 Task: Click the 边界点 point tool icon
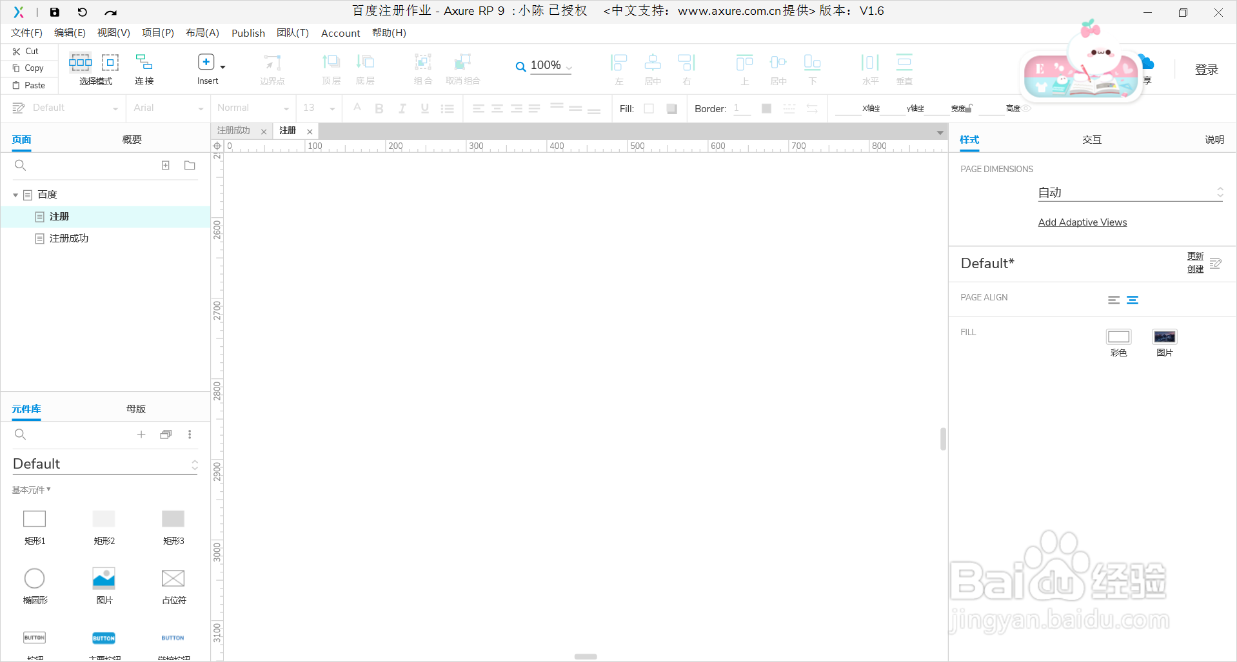coord(272,63)
